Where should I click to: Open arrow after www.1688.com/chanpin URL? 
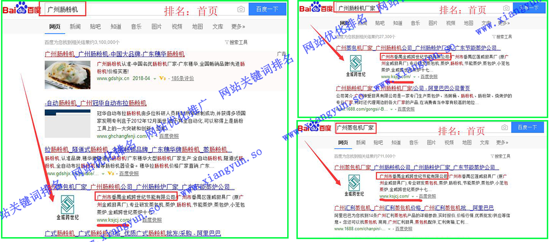tap(389, 229)
